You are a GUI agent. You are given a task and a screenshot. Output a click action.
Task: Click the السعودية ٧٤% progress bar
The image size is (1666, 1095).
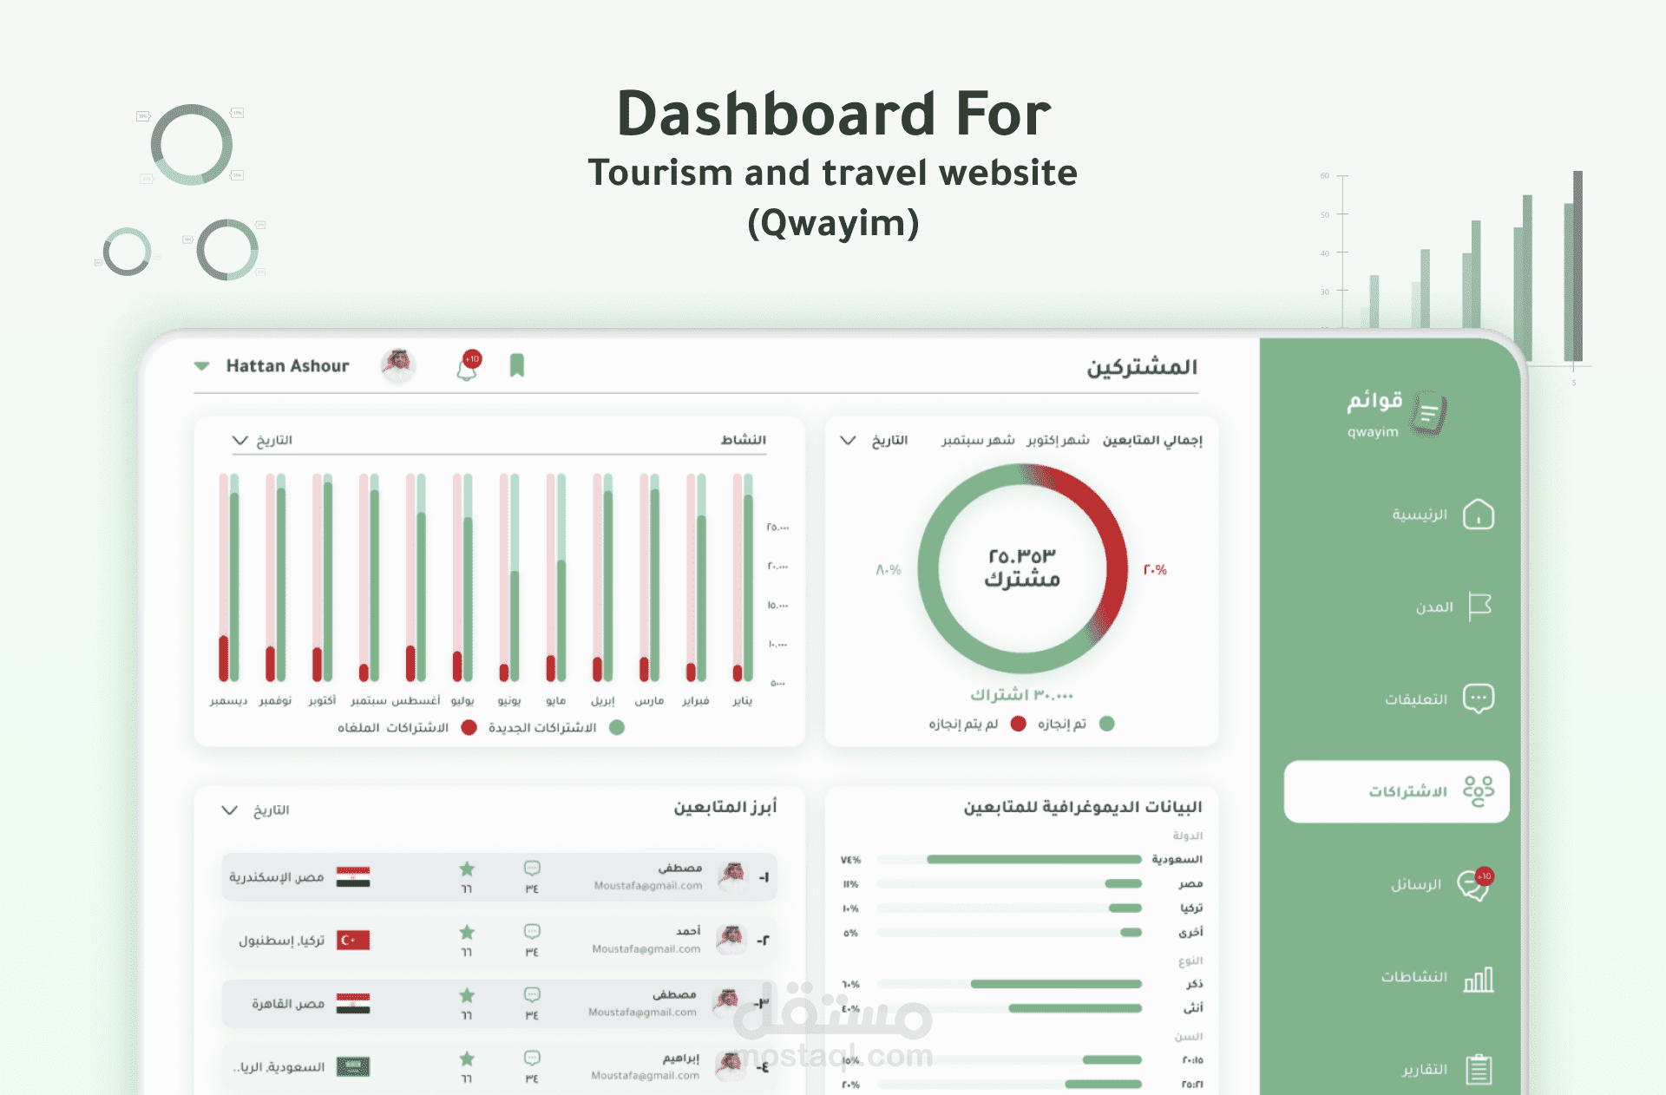[x=1009, y=860]
